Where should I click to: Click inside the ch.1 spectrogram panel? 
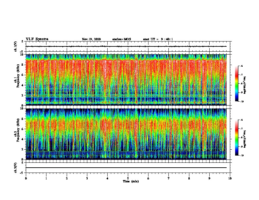[126, 80]
